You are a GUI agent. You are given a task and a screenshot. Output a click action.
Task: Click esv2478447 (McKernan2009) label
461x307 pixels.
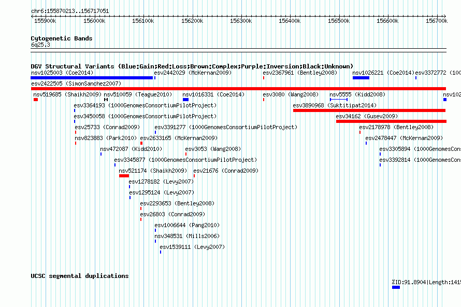(404, 138)
